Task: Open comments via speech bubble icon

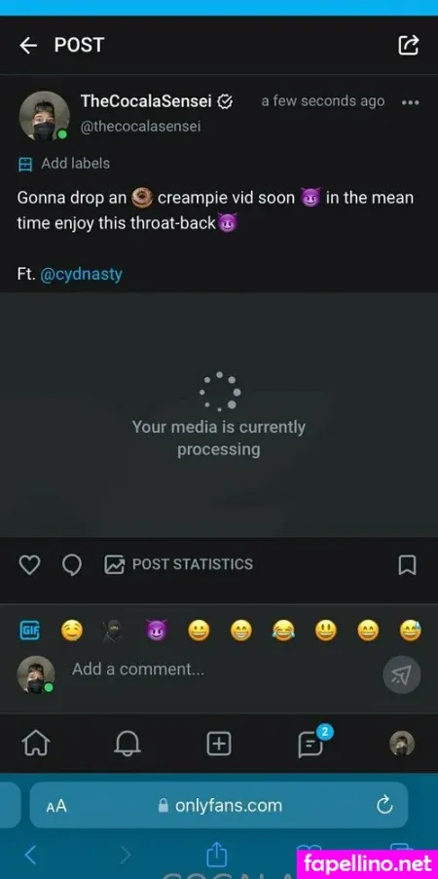Action: [x=72, y=565]
